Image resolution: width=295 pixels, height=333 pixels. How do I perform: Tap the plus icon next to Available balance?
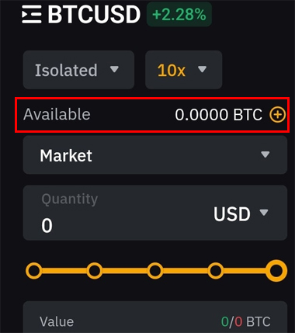tap(278, 115)
